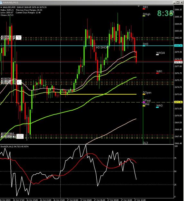Click the DMid level label
Image resolution: width=184 pixels, height=201 pixels.
tap(146, 104)
